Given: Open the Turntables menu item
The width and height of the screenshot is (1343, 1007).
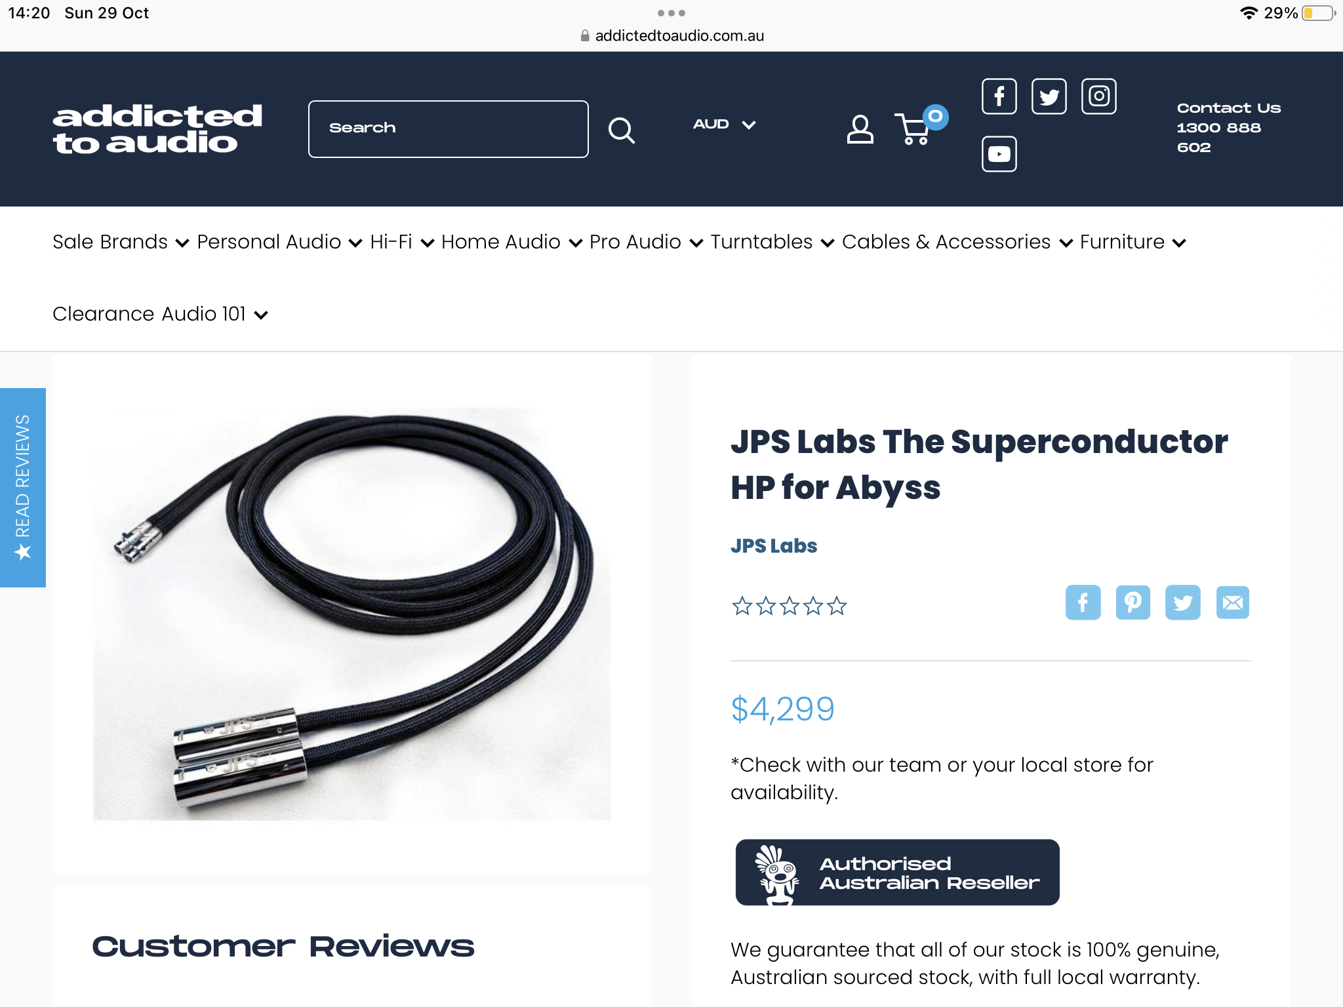Looking at the screenshot, I should (x=772, y=242).
